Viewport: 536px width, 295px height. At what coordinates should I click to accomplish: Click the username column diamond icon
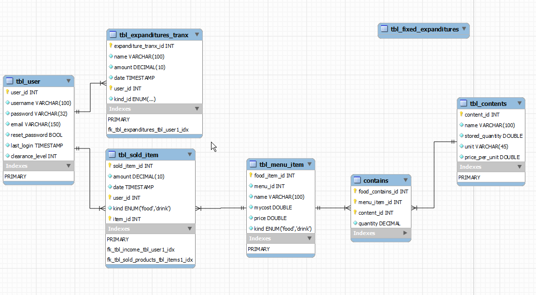pos(8,103)
